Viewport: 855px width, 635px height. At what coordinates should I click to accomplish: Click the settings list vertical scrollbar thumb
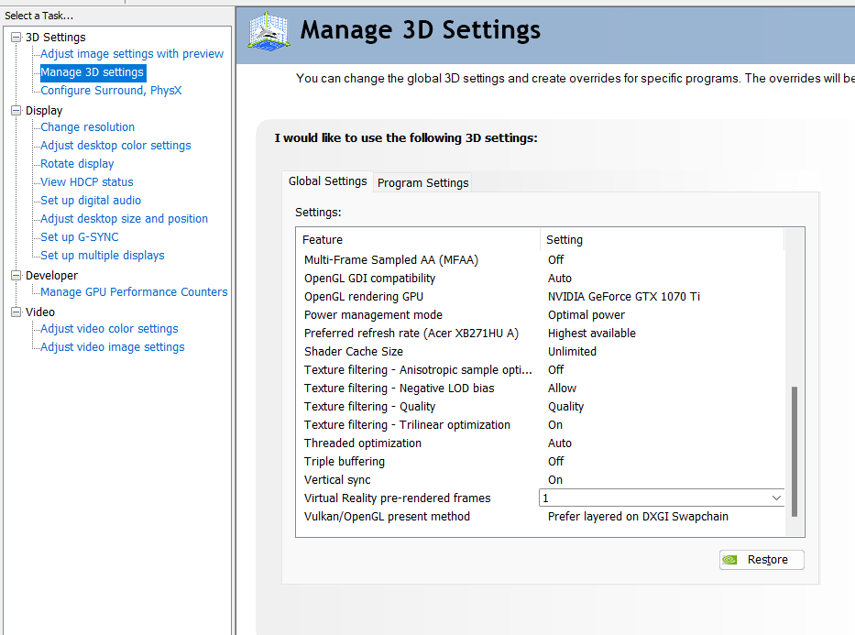[x=794, y=451]
